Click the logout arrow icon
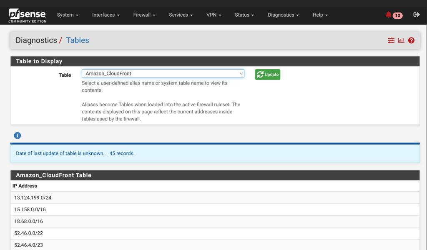This screenshot has width=427, height=250. [417, 15]
